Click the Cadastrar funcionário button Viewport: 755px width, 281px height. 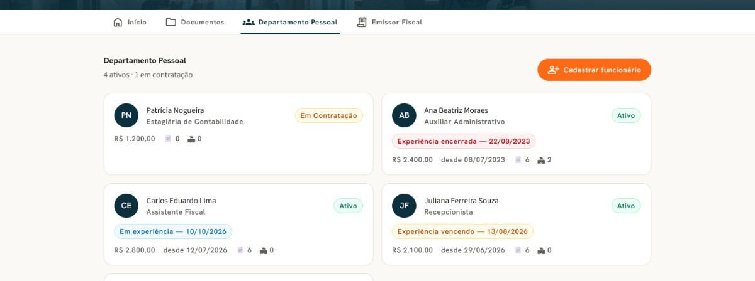(x=594, y=70)
